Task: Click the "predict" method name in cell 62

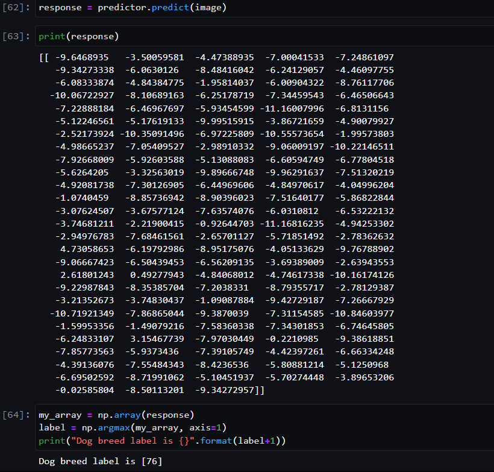Action: [x=170, y=8]
